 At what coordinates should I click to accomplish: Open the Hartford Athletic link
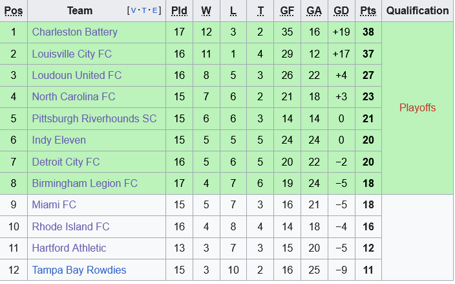coord(69,248)
